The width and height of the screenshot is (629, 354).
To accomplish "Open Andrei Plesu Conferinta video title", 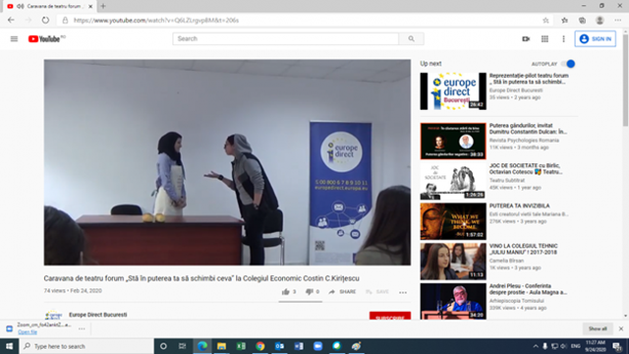I will (x=528, y=289).
